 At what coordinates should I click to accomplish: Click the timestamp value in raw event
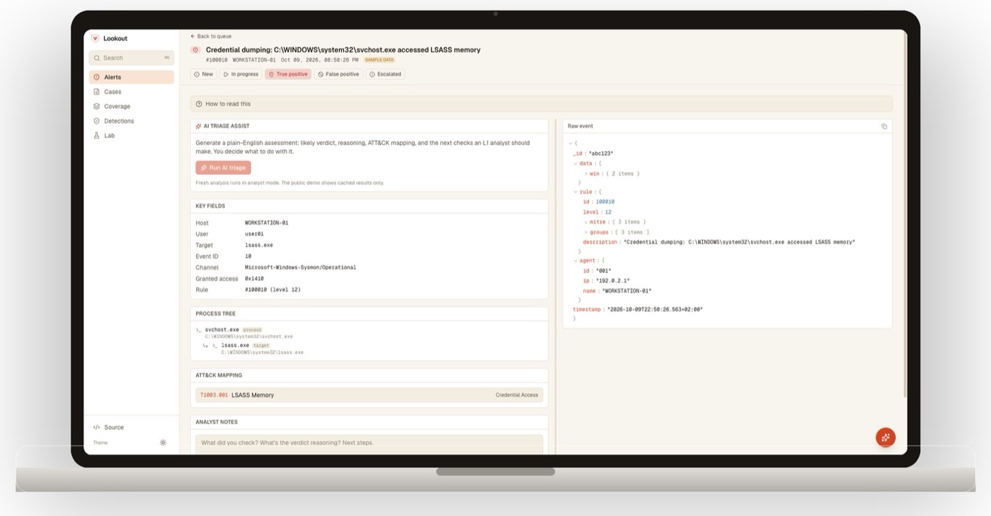655,309
